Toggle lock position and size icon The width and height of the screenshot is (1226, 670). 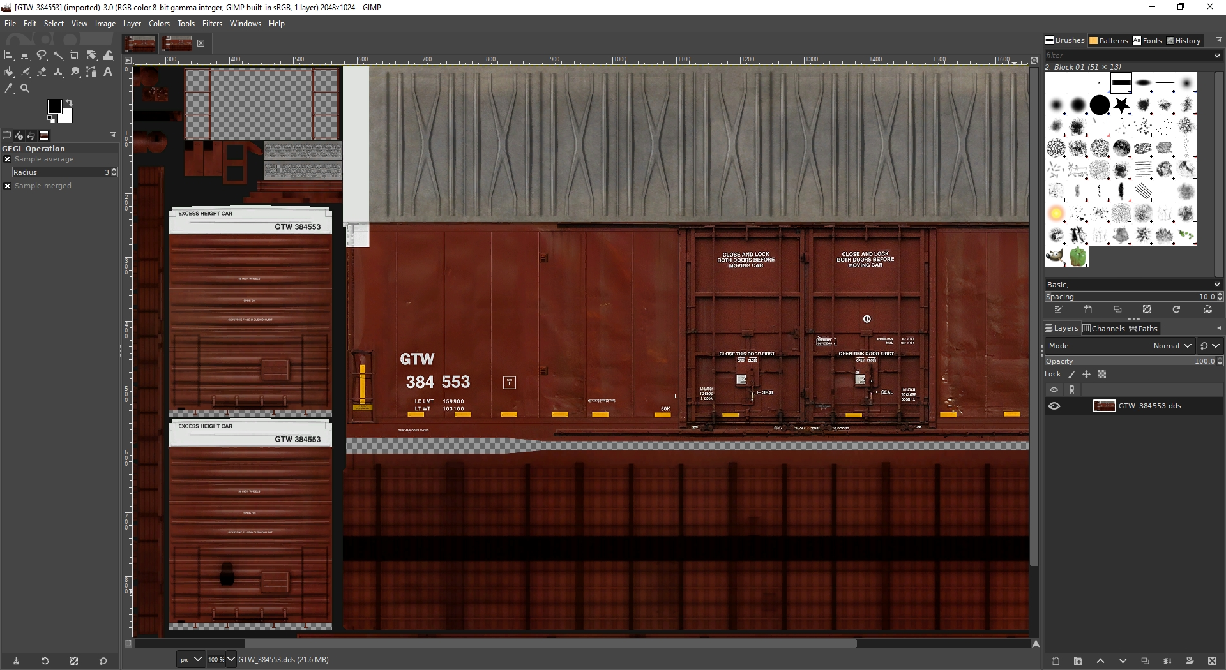click(x=1086, y=375)
